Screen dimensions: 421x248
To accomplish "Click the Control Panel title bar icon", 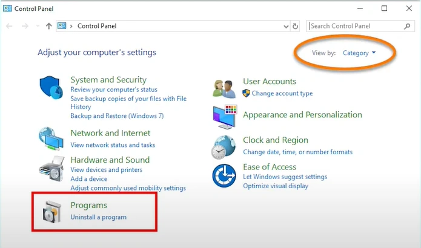I will click(7, 8).
